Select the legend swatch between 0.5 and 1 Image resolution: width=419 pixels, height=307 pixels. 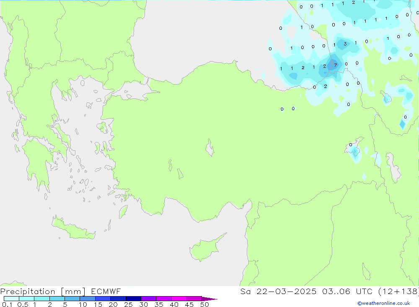[27, 299]
